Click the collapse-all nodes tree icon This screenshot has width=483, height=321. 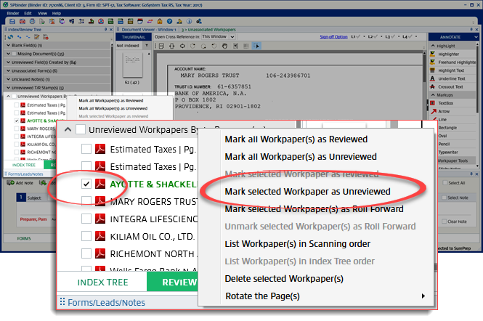pyautogui.click(x=28, y=37)
